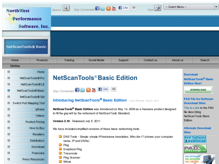
Task: Click the NetScanTools Basic banner image
Action: tap(26, 47)
